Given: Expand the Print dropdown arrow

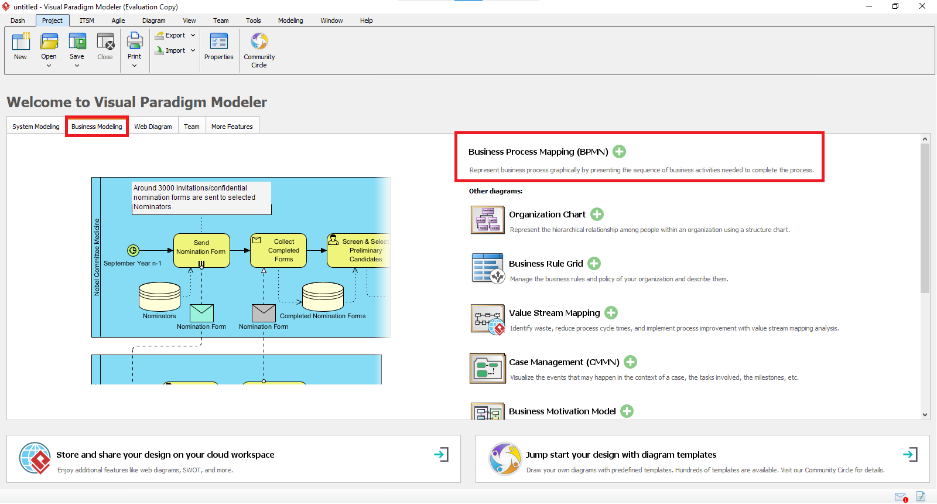Looking at the screenshot, I should pyautogui.click(x=135, y=66).
